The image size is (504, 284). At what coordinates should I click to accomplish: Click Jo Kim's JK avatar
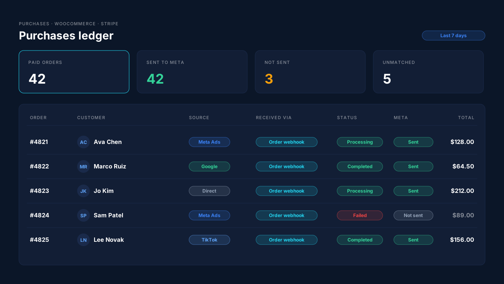pos(83,191)
